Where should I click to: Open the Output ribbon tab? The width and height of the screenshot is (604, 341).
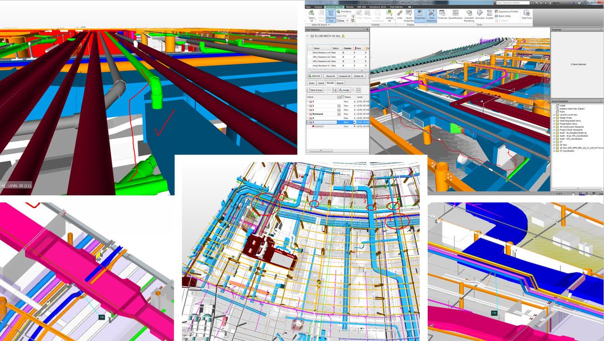(x=318, y=7)
